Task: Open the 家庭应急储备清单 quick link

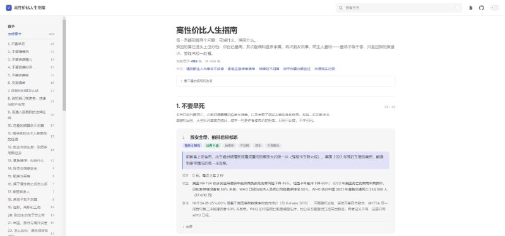Action: point(241,69)
